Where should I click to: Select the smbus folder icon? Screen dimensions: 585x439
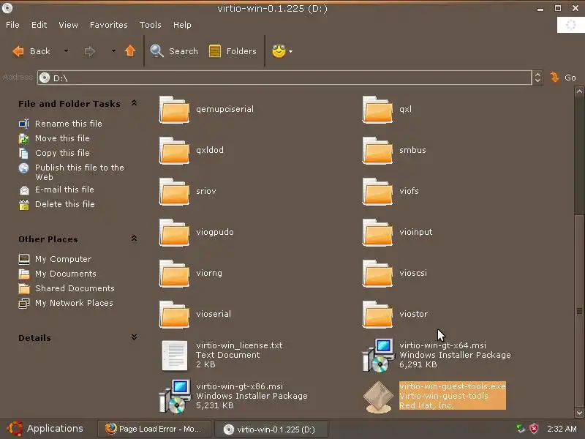click(377, 151)
